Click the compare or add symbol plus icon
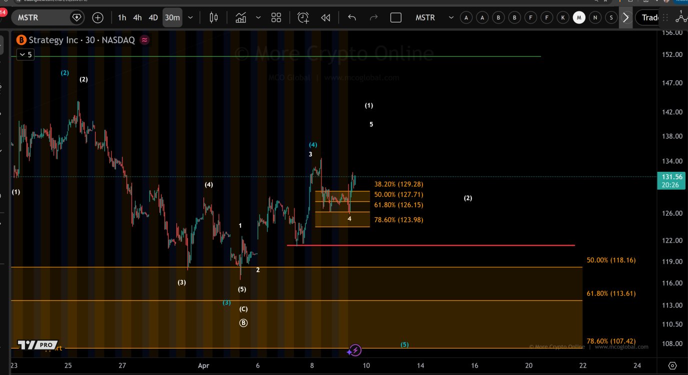The image size is (688, 375). 98,18
